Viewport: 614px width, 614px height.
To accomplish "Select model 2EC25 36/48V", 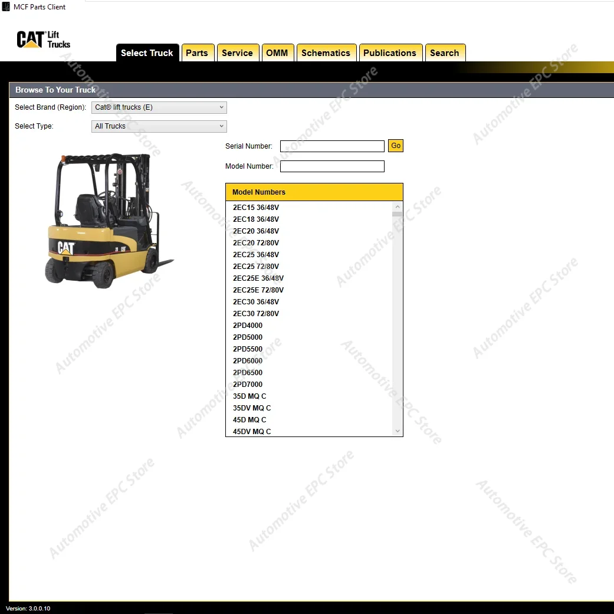I will tap(256, 255).
